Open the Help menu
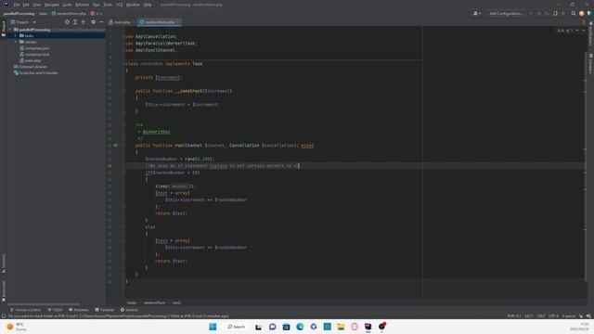This screenshot has width=594, height=334. pyautogui.click(x=148, y=5)
